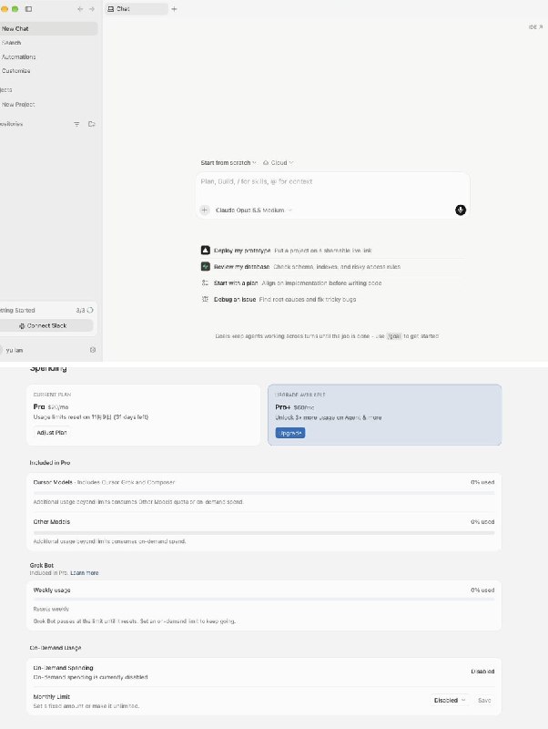Click the Review my database icon
Screen dimensions: 548x729
pyautogui.click(x=205, y=266)
